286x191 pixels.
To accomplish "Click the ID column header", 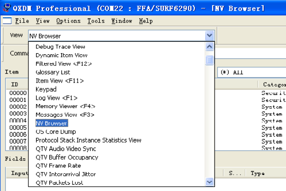I will pos(17,84).
